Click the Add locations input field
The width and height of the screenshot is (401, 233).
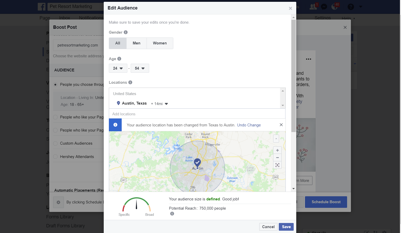197,114
